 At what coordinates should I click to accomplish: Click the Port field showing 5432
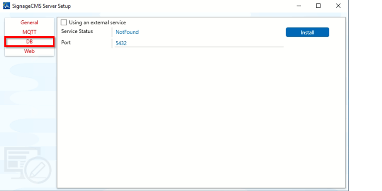click(198, 43)
